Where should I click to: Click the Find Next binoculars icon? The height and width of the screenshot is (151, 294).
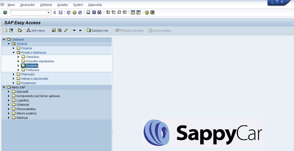pos(100,13)
